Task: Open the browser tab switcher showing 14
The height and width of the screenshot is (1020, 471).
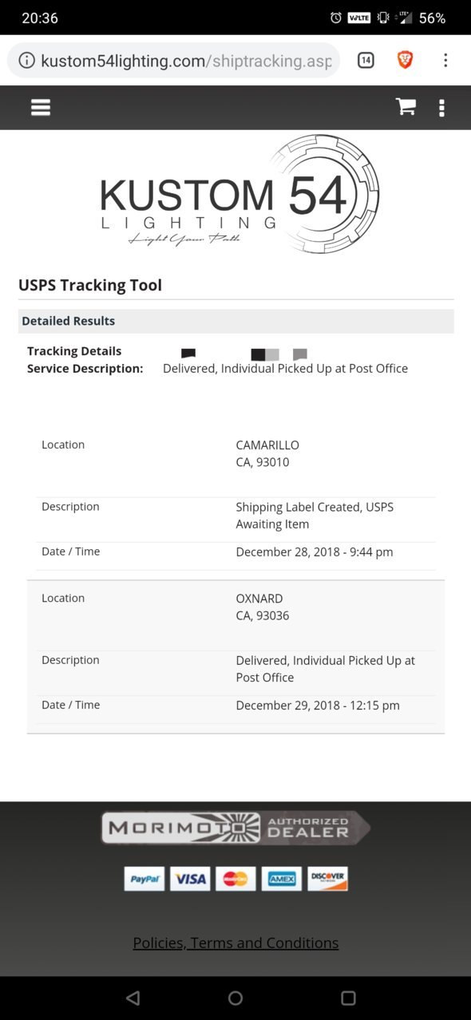Action: [366, 60]
